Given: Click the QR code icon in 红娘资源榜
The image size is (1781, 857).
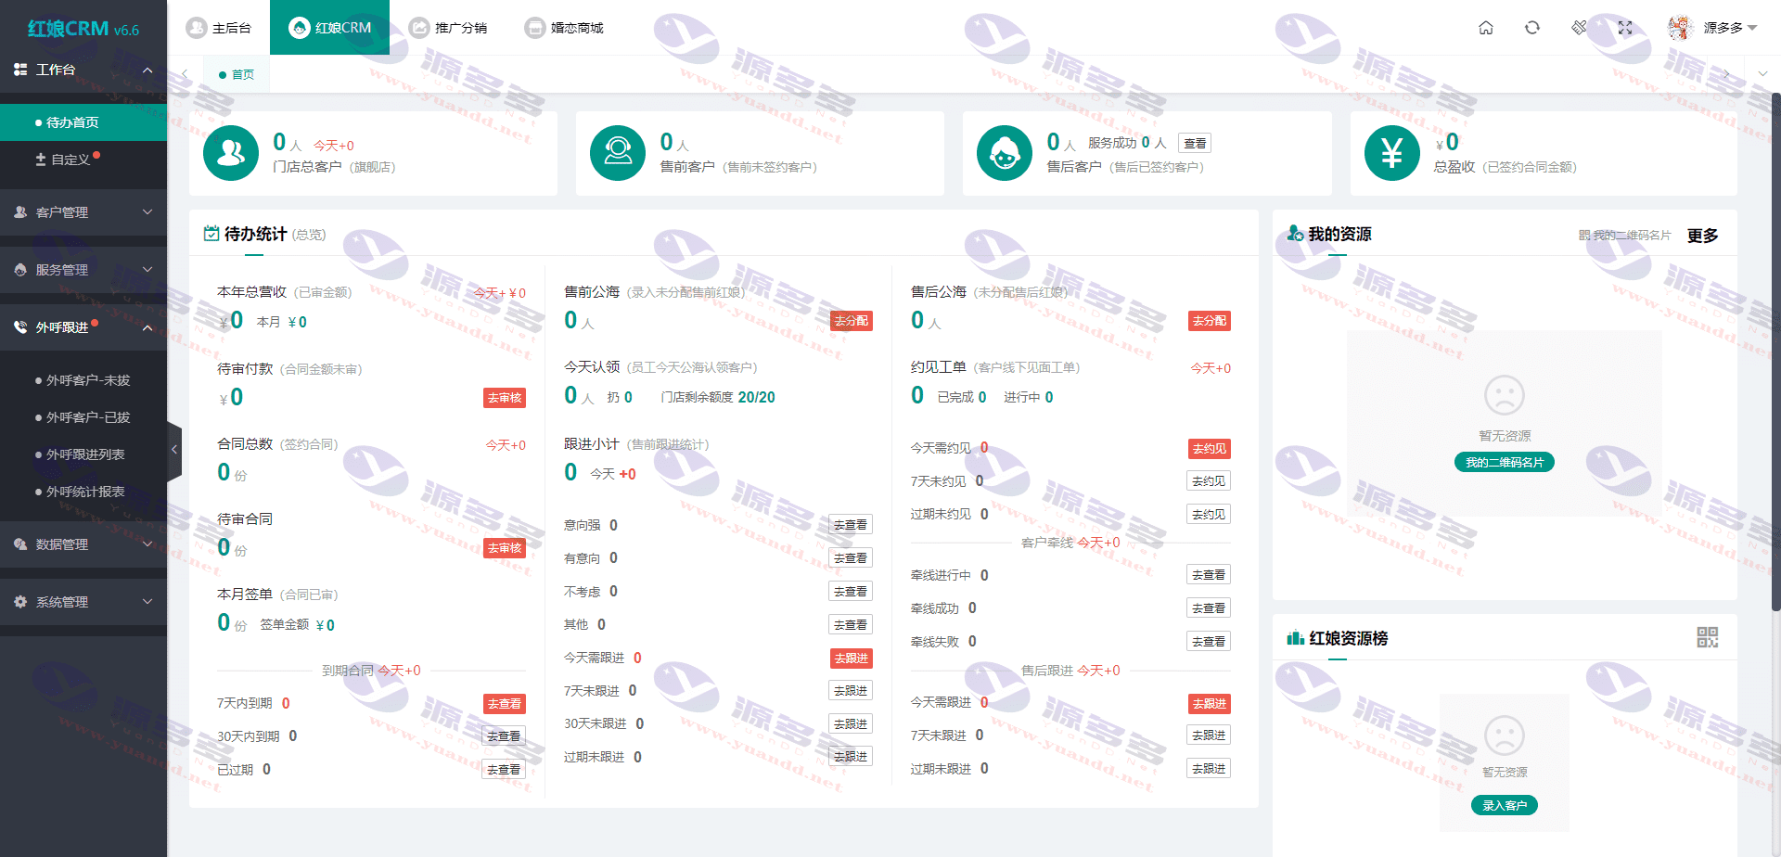Looking at the screenshot, I should [1708, 637].
